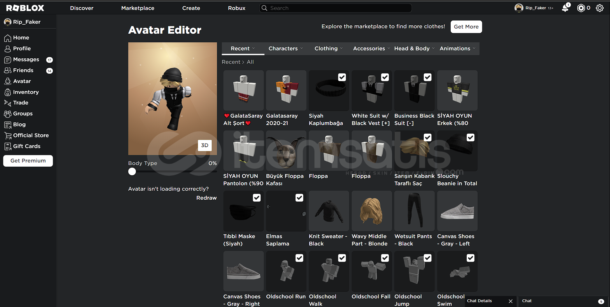The image size is (610, 307).
Task: Open the notifications bell
Action: (565, 8)
